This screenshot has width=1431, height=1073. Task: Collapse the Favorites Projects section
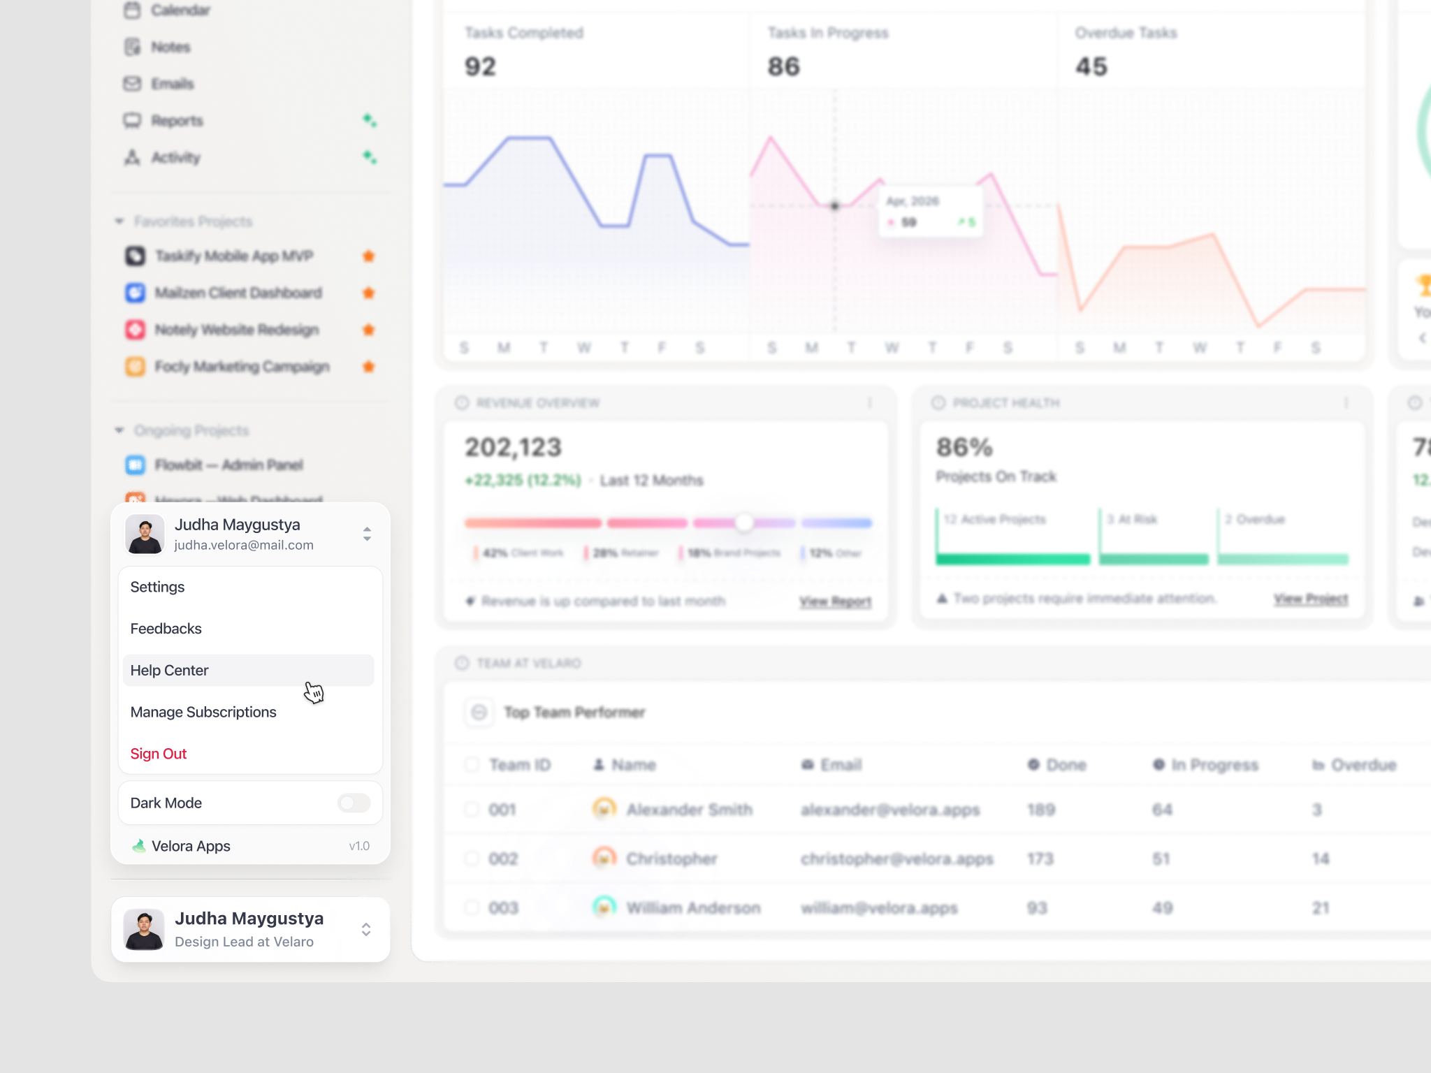[119, 221]
